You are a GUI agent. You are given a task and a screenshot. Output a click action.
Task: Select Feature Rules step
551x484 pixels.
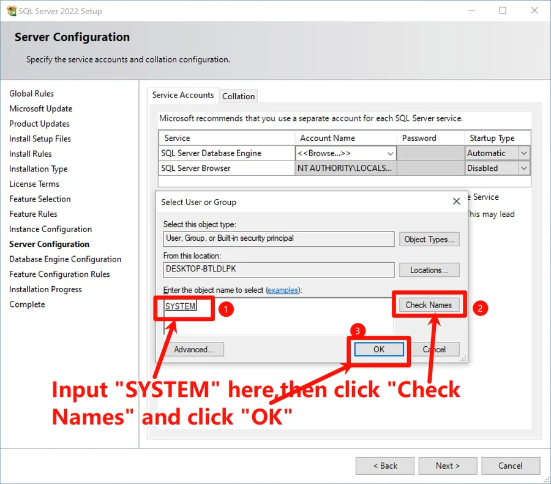pos(34,214)
